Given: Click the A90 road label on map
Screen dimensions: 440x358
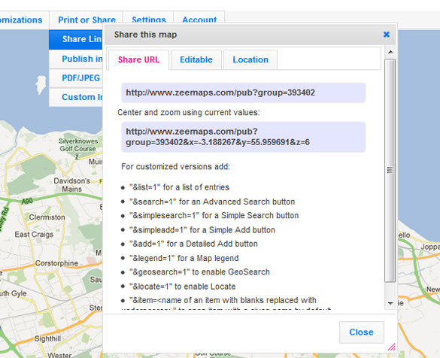Looking at the screenshot, I should pos(27,201).
